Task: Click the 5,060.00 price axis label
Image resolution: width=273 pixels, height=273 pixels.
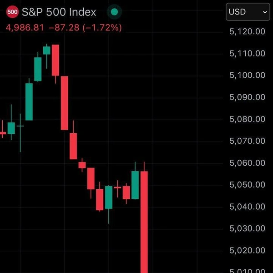Action: (x=248, y=163)
